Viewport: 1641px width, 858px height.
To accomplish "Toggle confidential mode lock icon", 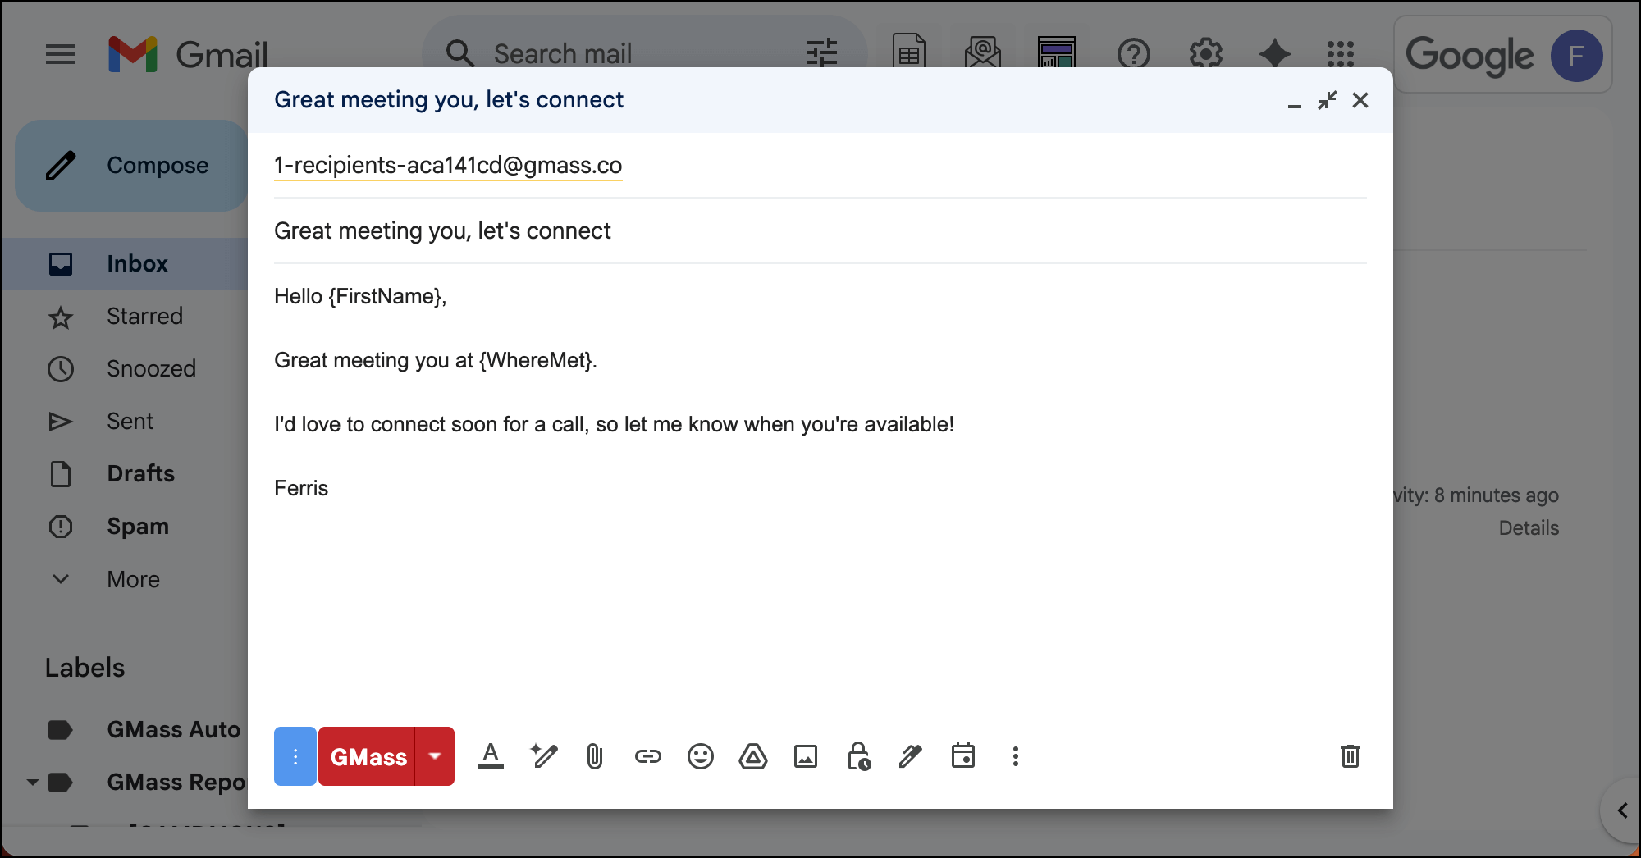I will pyautogui.click(x=858, y=756).
